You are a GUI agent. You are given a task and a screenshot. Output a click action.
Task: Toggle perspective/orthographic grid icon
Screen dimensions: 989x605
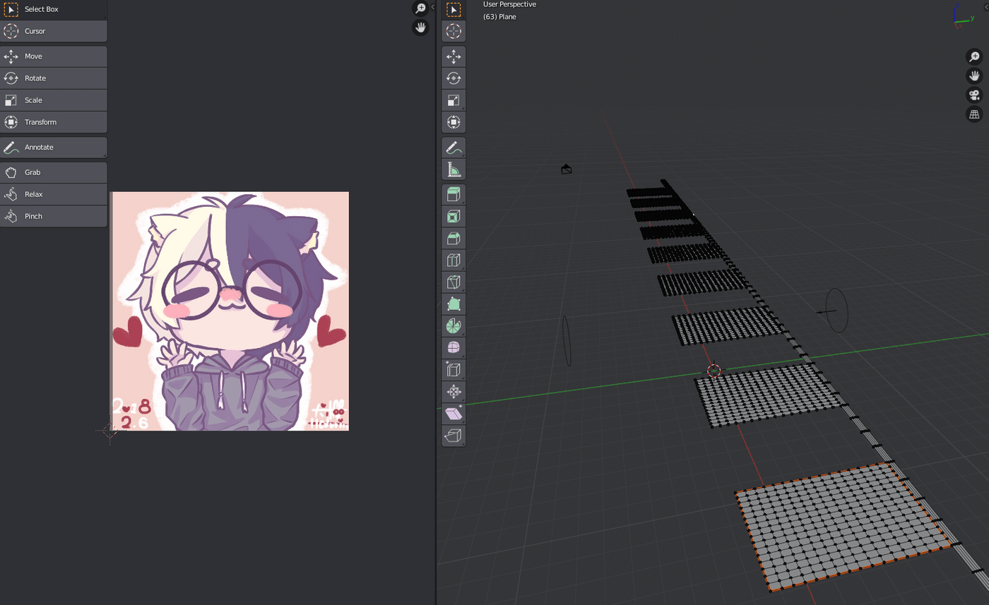click(974, 114)
